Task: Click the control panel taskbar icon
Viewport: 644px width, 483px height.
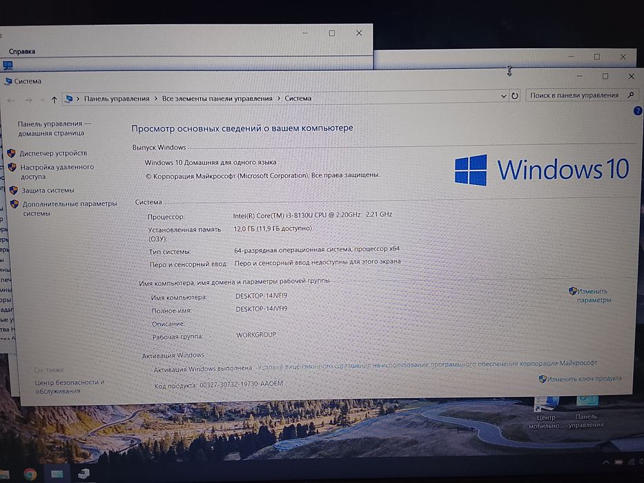Action: click(57, 475)
